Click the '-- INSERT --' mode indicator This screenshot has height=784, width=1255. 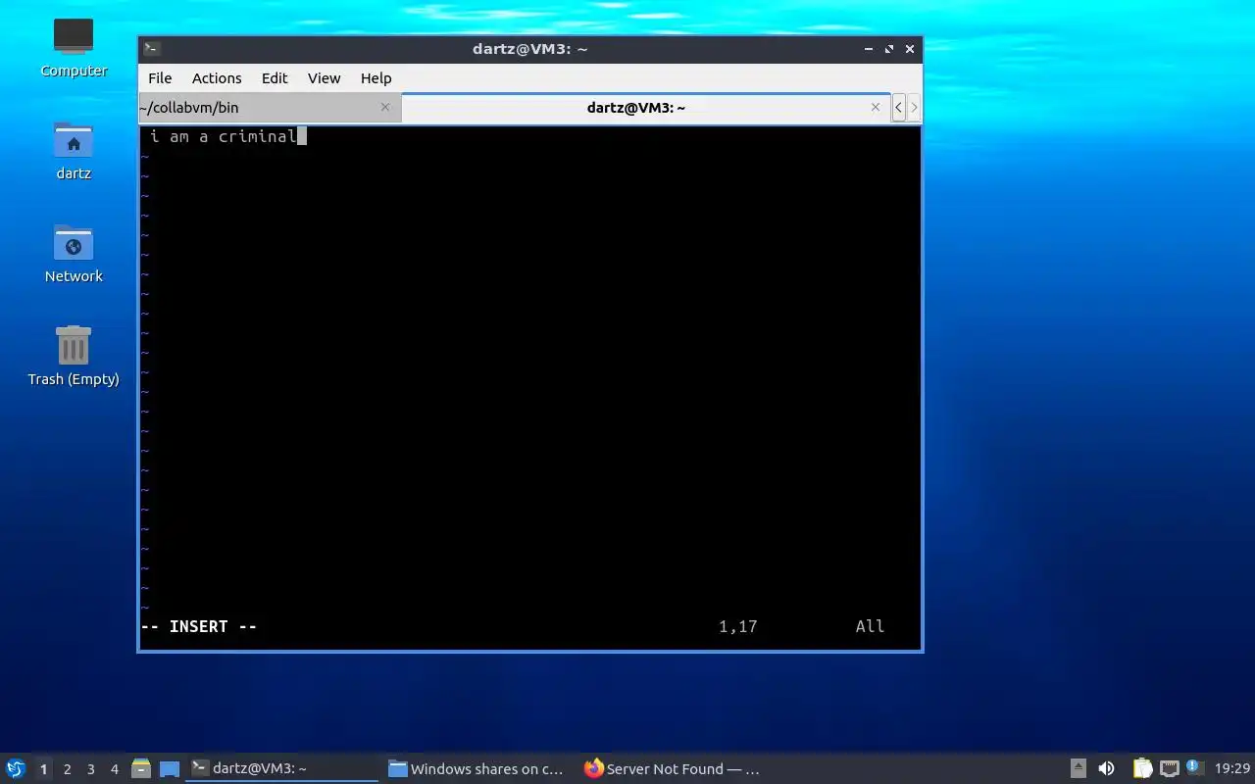199,626
